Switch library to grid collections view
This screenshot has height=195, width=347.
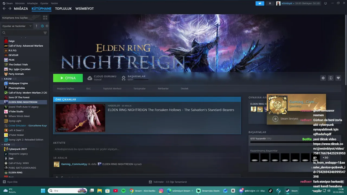click(x=45, y=18)
